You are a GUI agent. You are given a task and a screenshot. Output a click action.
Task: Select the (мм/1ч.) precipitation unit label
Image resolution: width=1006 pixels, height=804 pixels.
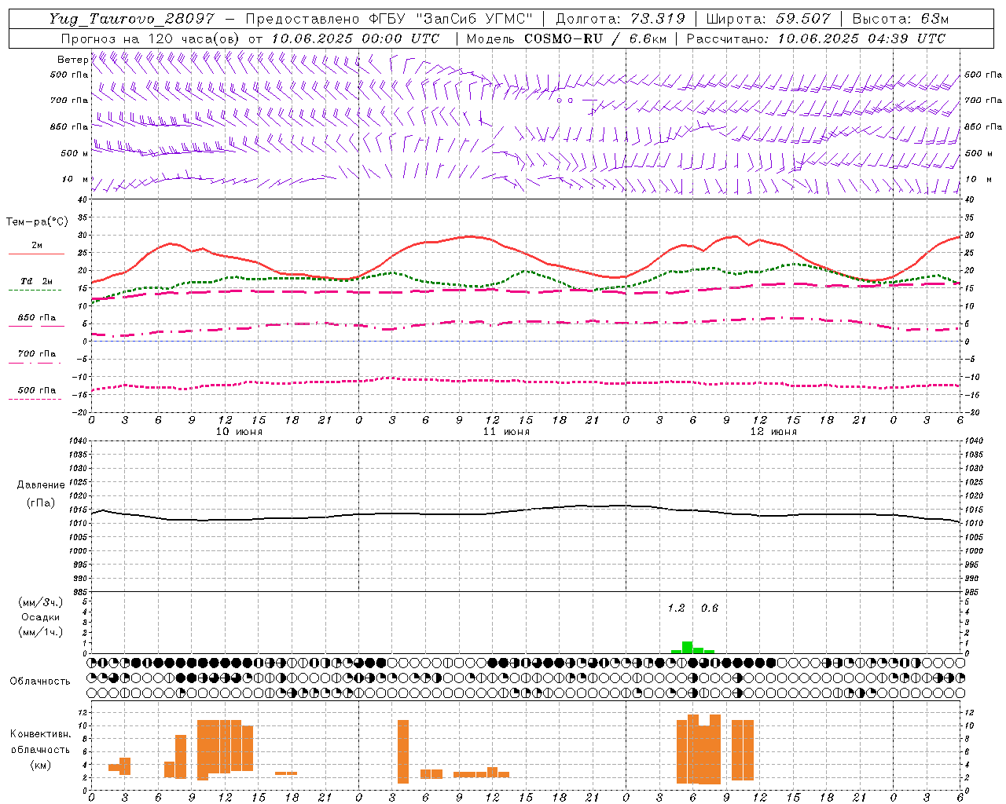pos(40,632)
